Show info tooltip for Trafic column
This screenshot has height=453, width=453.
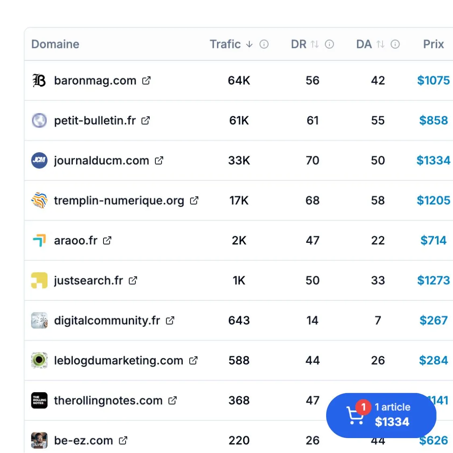coord(264,44)
